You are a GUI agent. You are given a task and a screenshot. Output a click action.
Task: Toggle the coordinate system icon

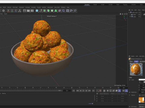pos(20,10)
